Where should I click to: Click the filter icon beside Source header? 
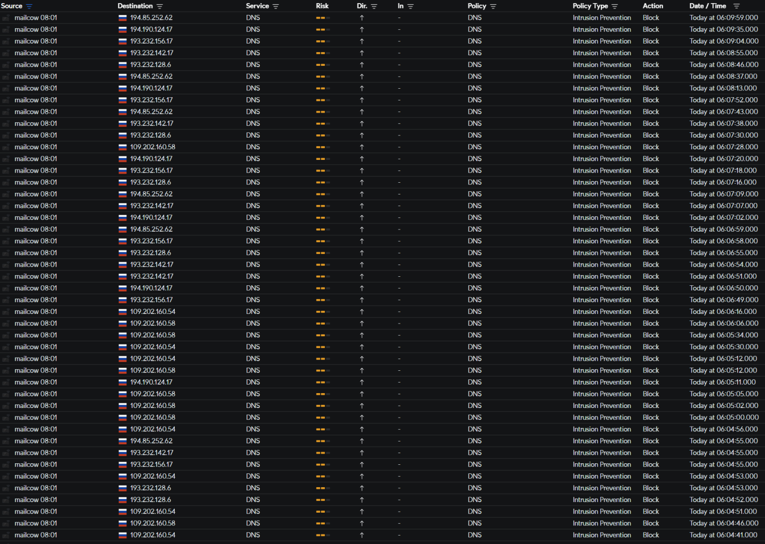(29, 6)
